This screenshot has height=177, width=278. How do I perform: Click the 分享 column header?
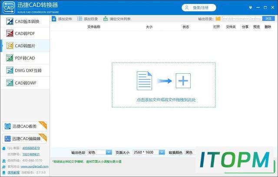(x=245, y=27)
